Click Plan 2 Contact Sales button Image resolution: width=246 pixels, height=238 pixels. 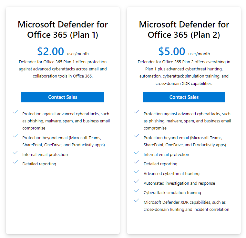click(184, 97)
